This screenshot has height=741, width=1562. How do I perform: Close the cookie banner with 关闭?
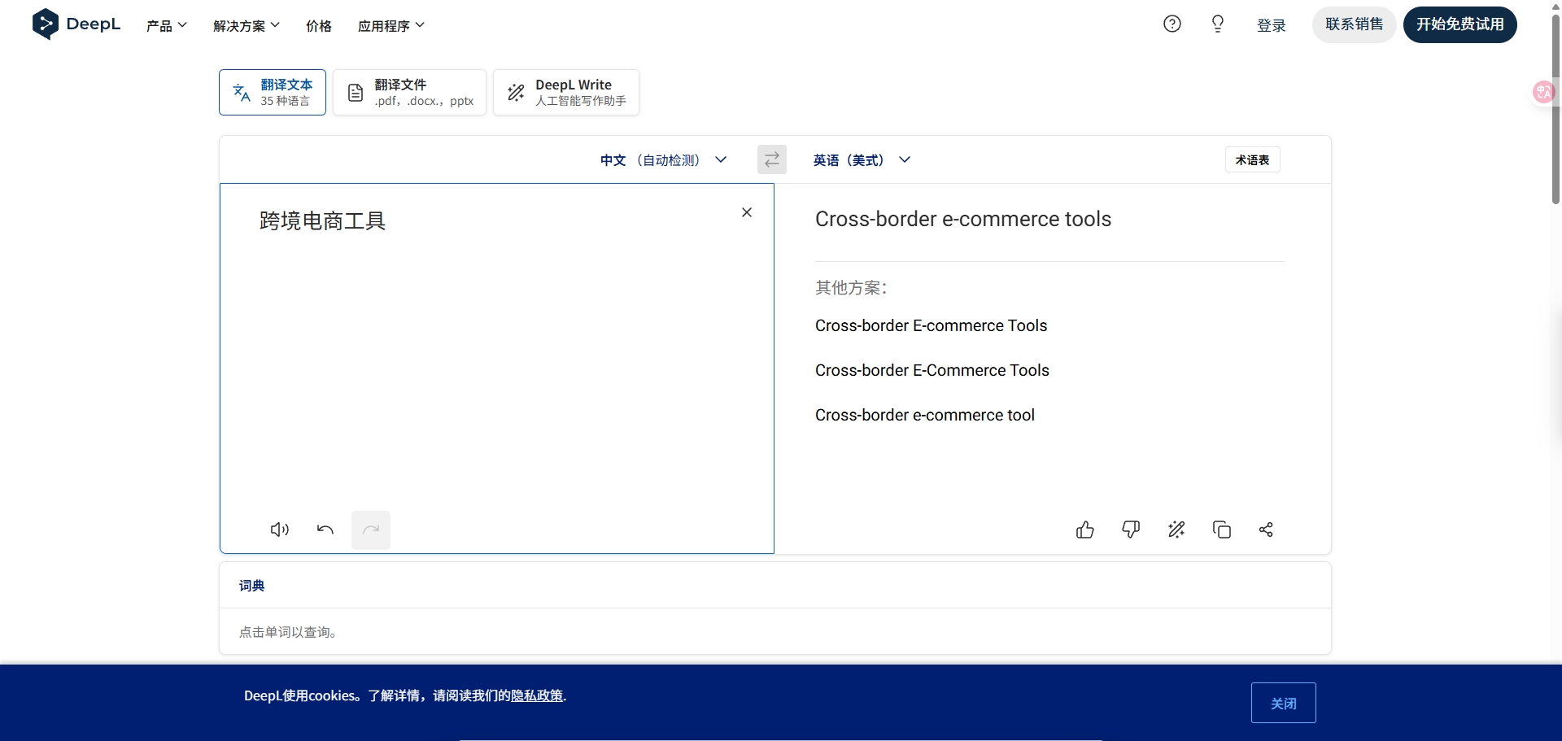tap(1284, 703)
